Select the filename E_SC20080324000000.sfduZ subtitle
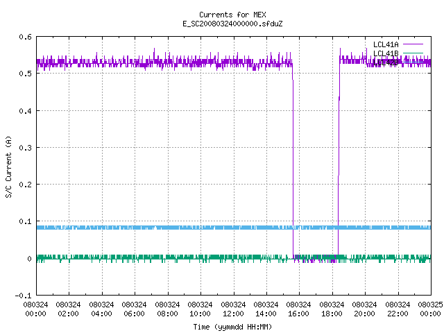 pos(232,24)
